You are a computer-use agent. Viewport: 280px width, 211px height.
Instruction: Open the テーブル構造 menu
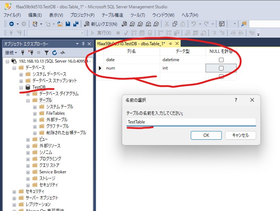[112, 15]
